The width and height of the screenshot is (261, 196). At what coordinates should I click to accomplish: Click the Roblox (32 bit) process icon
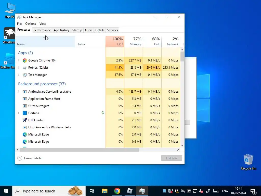(x=25, y=68)
